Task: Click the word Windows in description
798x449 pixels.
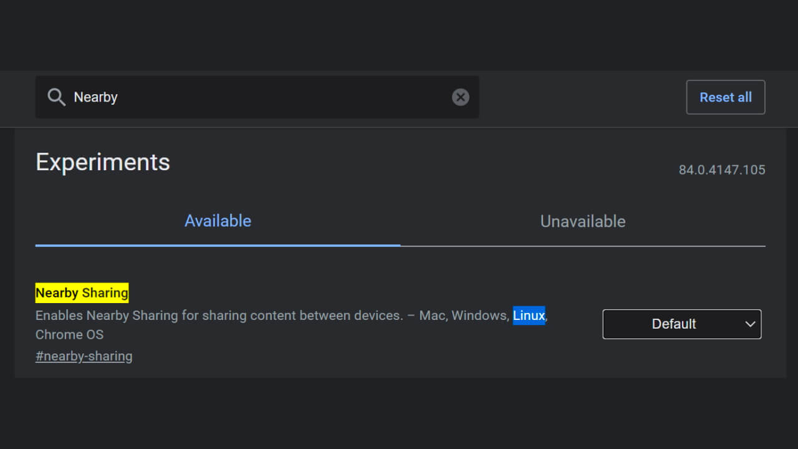Action: coord(480,316)
